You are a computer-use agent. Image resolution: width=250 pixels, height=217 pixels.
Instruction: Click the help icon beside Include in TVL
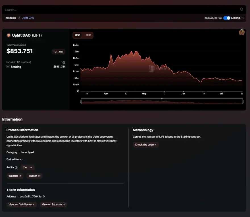click(x=64, y=63)
